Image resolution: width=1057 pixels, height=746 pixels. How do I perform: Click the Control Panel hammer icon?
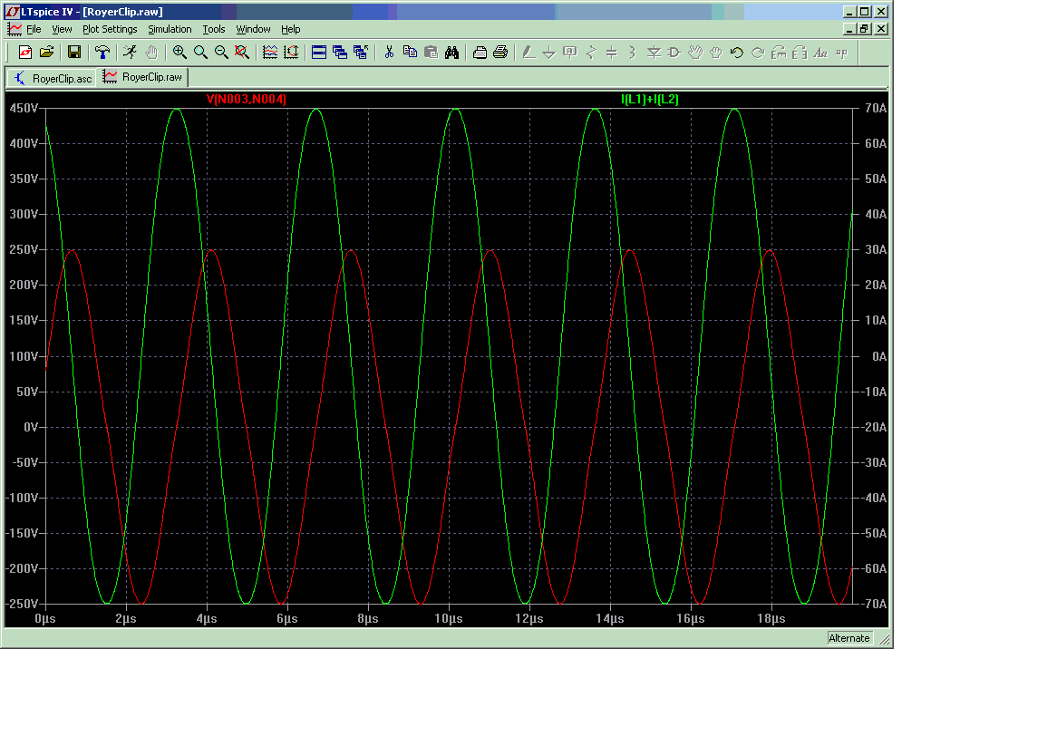pyautogui.click(x=102, y=53)
